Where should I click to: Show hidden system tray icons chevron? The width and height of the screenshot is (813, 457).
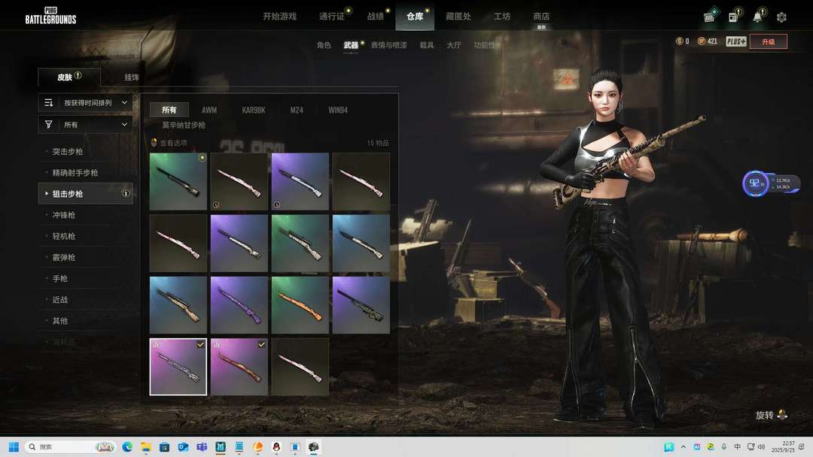684,446
